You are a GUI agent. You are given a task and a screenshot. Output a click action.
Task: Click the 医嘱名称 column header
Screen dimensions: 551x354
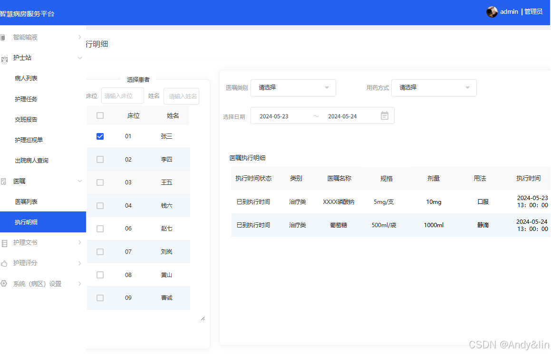coord(339,178)
